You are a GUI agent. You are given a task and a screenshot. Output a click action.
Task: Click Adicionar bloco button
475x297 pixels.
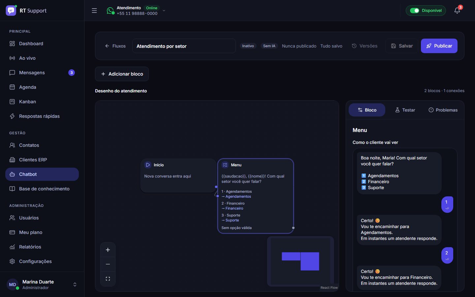coord(122,74)
